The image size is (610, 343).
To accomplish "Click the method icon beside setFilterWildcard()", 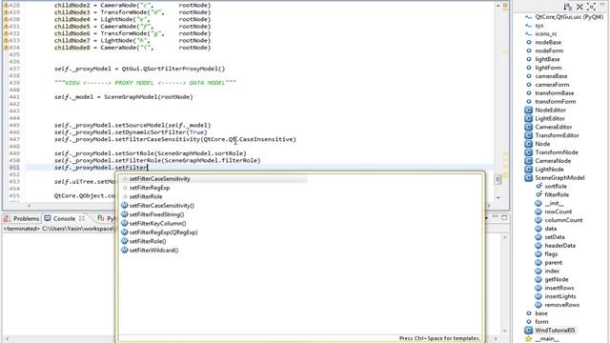I will pyautogui.click(x=125, y=250).
